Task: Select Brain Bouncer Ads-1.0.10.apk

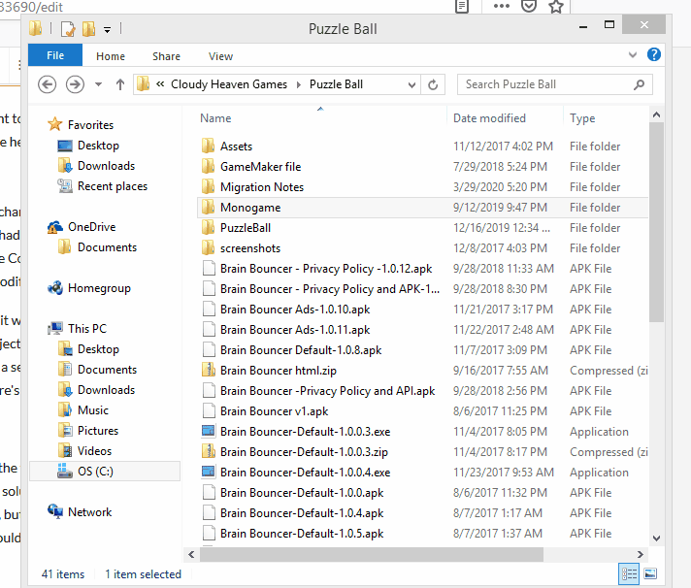Action: (295, 310)
